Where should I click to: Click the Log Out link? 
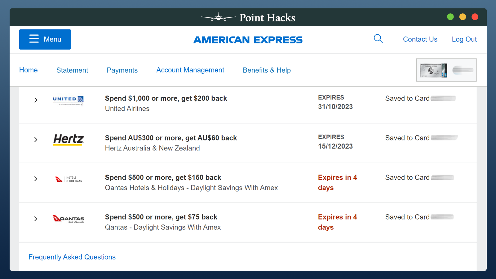tap(464, 39)
